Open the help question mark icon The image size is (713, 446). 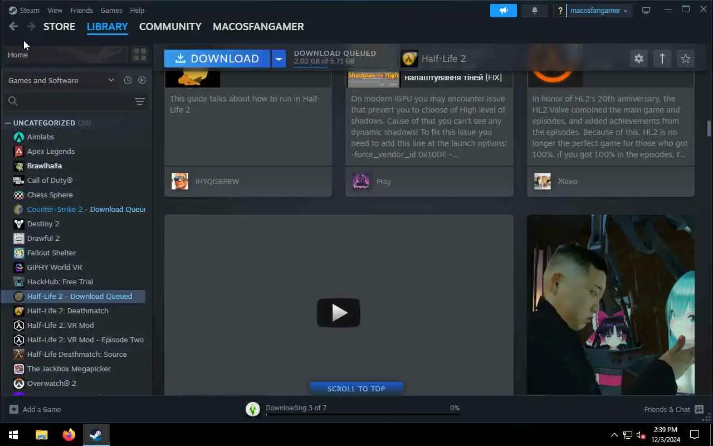[x=560, y=11]
